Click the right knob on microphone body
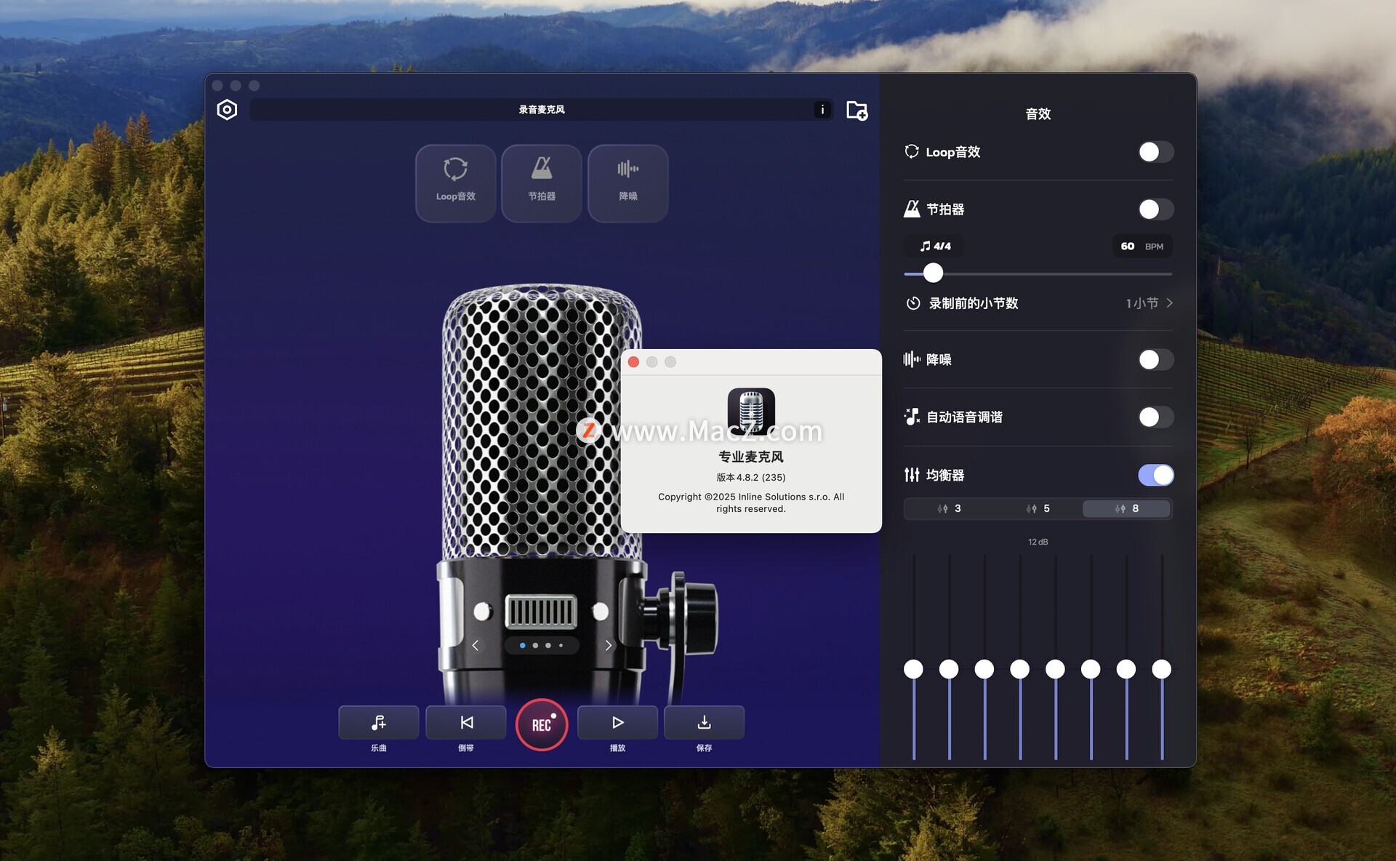Screen dimensions: 1396x861 (601, 612)
